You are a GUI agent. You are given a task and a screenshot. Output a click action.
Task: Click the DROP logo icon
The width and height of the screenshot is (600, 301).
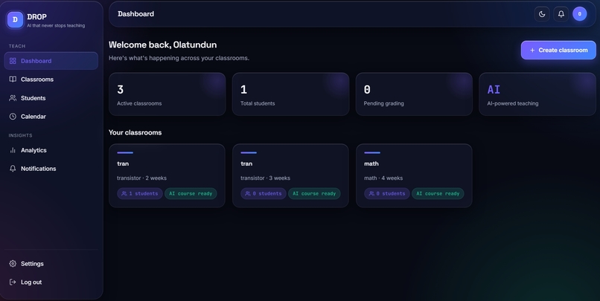point(15,19)
